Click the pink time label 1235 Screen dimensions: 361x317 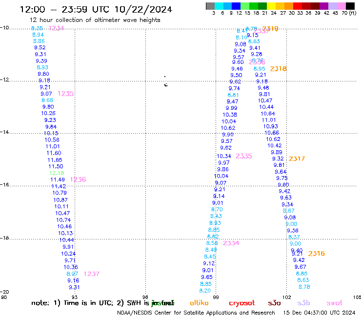pyautogui.click(x=66, y=94)
